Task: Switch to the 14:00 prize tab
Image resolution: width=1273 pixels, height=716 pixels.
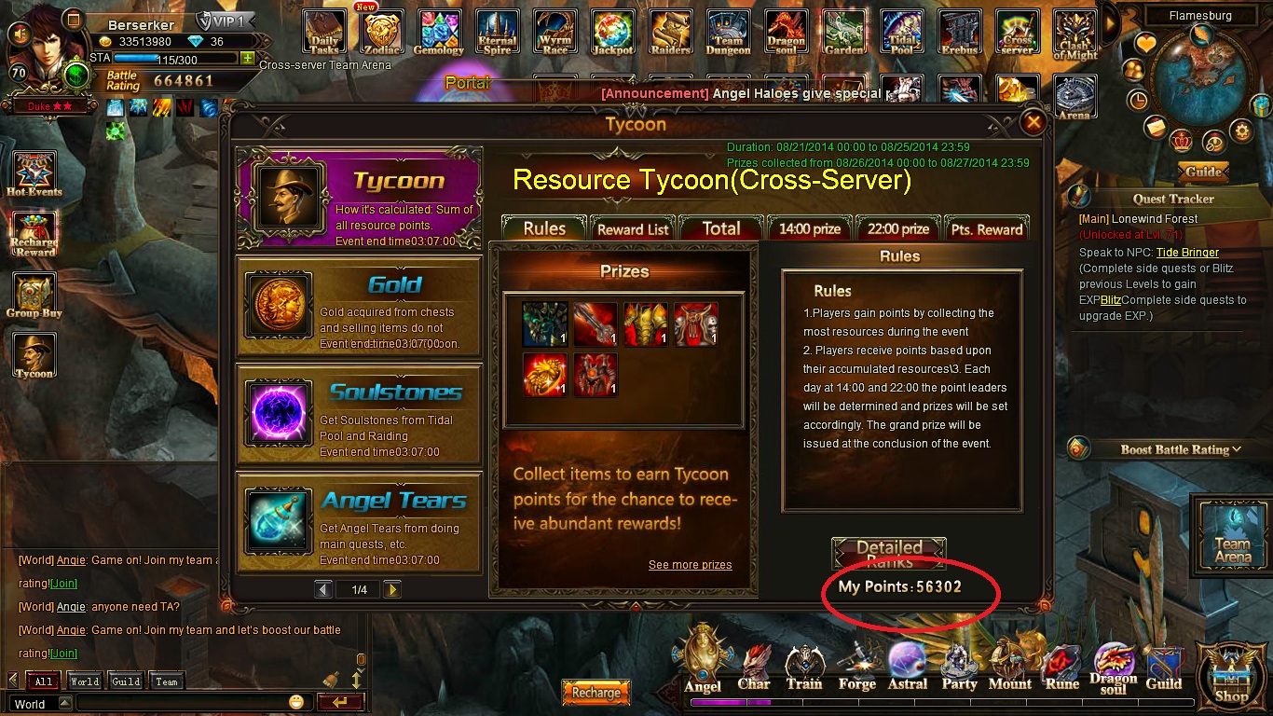Action: click(x=810, y=228)
